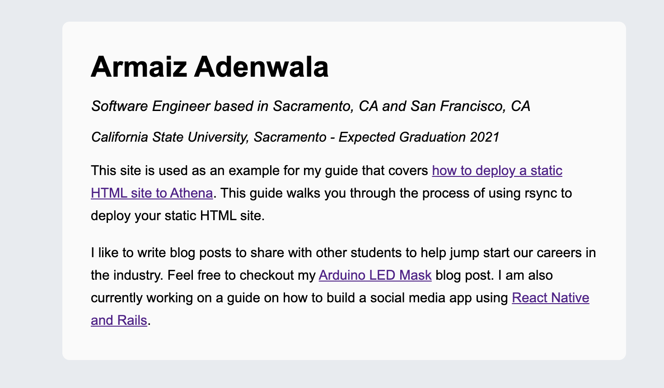The height and width of the screenshot is (388, 664).
Task: Click the text "deploy your static HTML site."
Action: [178, 216]
